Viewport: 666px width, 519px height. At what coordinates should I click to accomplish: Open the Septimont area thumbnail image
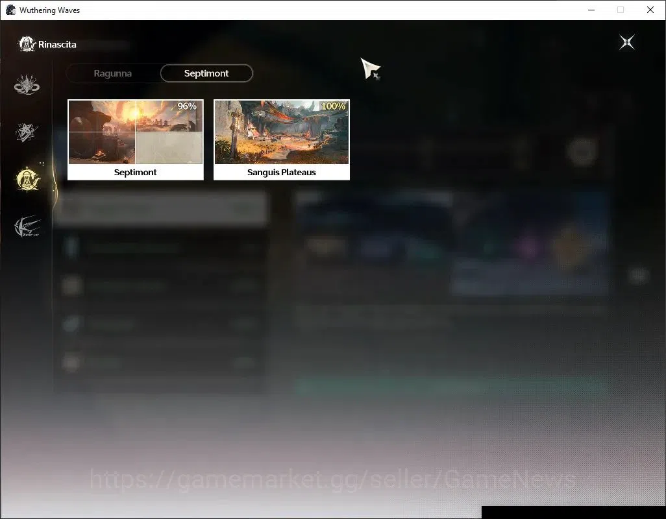tap(136, 132)
